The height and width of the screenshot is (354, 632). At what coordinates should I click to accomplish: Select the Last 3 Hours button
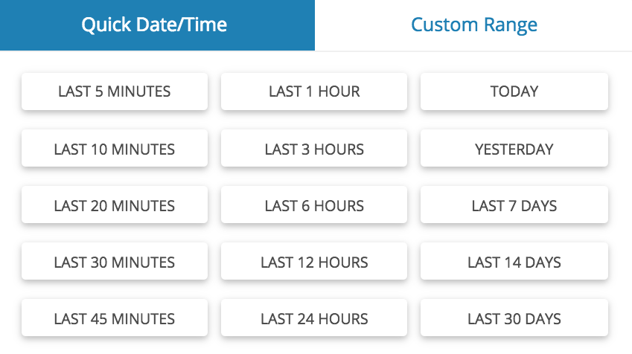tap(314, 148)
